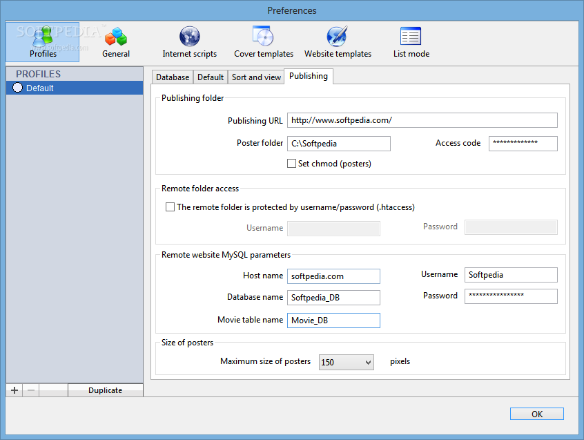Viewport: 584px width, 440px height.
Task: Switch to the Sort and view tab
Action: [x=256, y=77]
